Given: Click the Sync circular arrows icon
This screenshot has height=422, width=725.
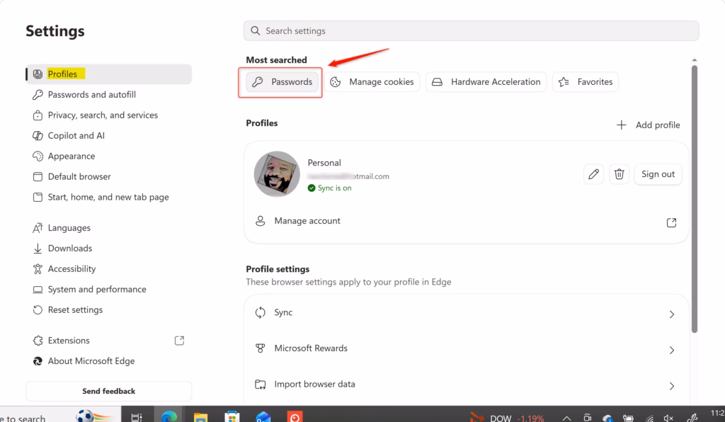Looking at the screenshot, I should [261, 312].
